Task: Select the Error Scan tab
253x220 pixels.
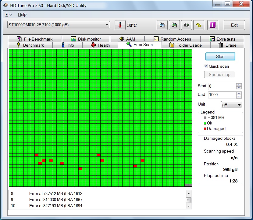Action: (140, 45)
